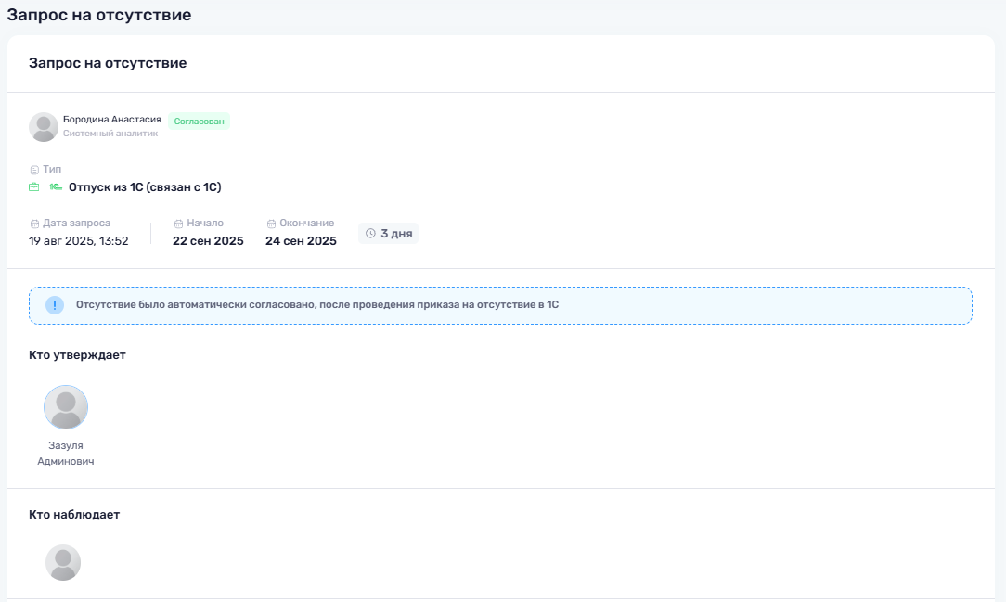
Task: Click Бородина Анастасия's profile avatar
Action: click(44, 127)
